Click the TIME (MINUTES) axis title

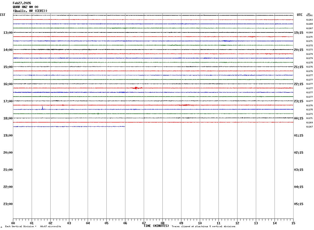[156, 226]
